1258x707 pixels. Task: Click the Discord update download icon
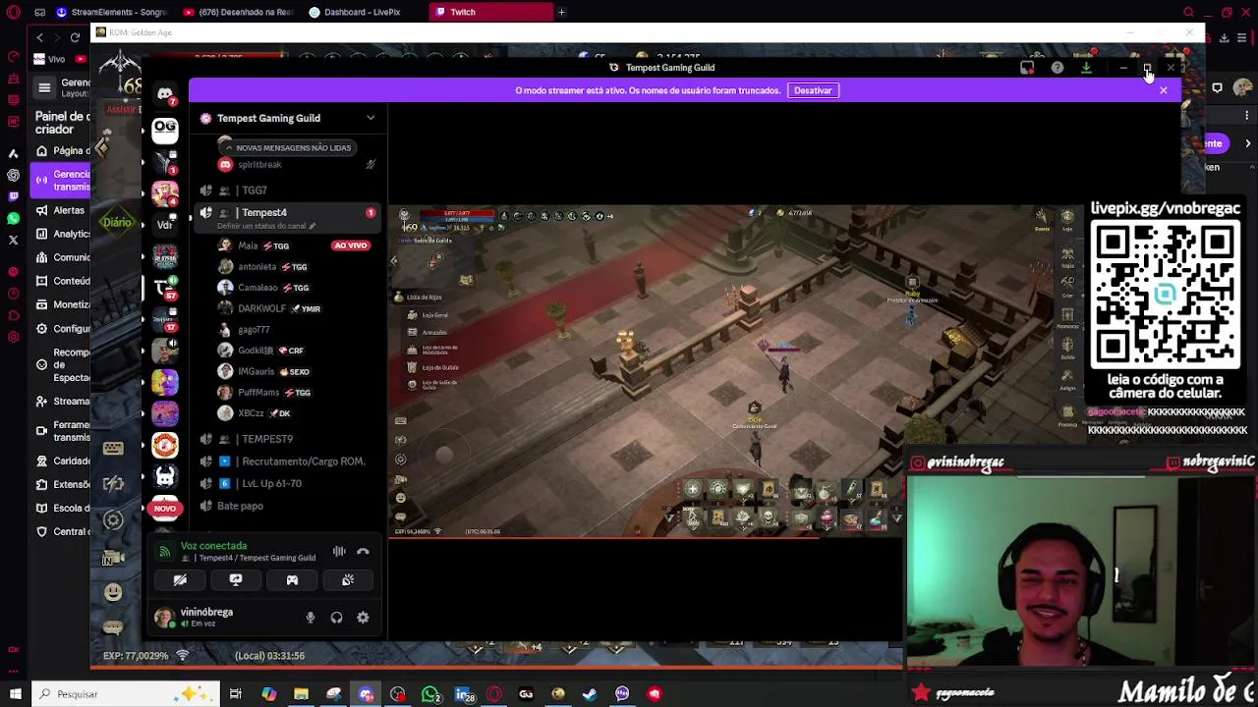pyautogui.click(x=1086, y=68)
